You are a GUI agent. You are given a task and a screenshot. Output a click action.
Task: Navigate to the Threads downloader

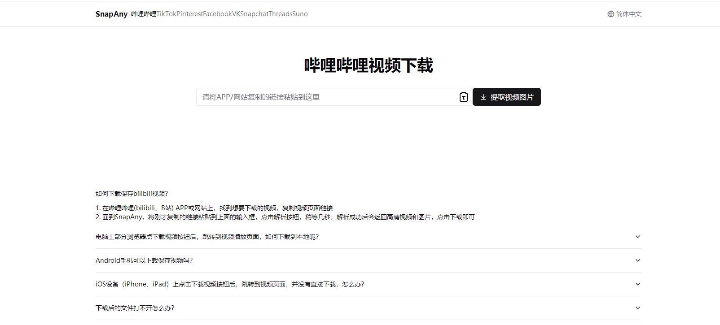click(280, 14)
